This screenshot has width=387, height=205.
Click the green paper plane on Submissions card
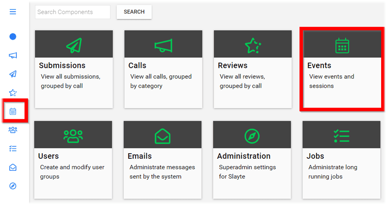click(74, 45)
